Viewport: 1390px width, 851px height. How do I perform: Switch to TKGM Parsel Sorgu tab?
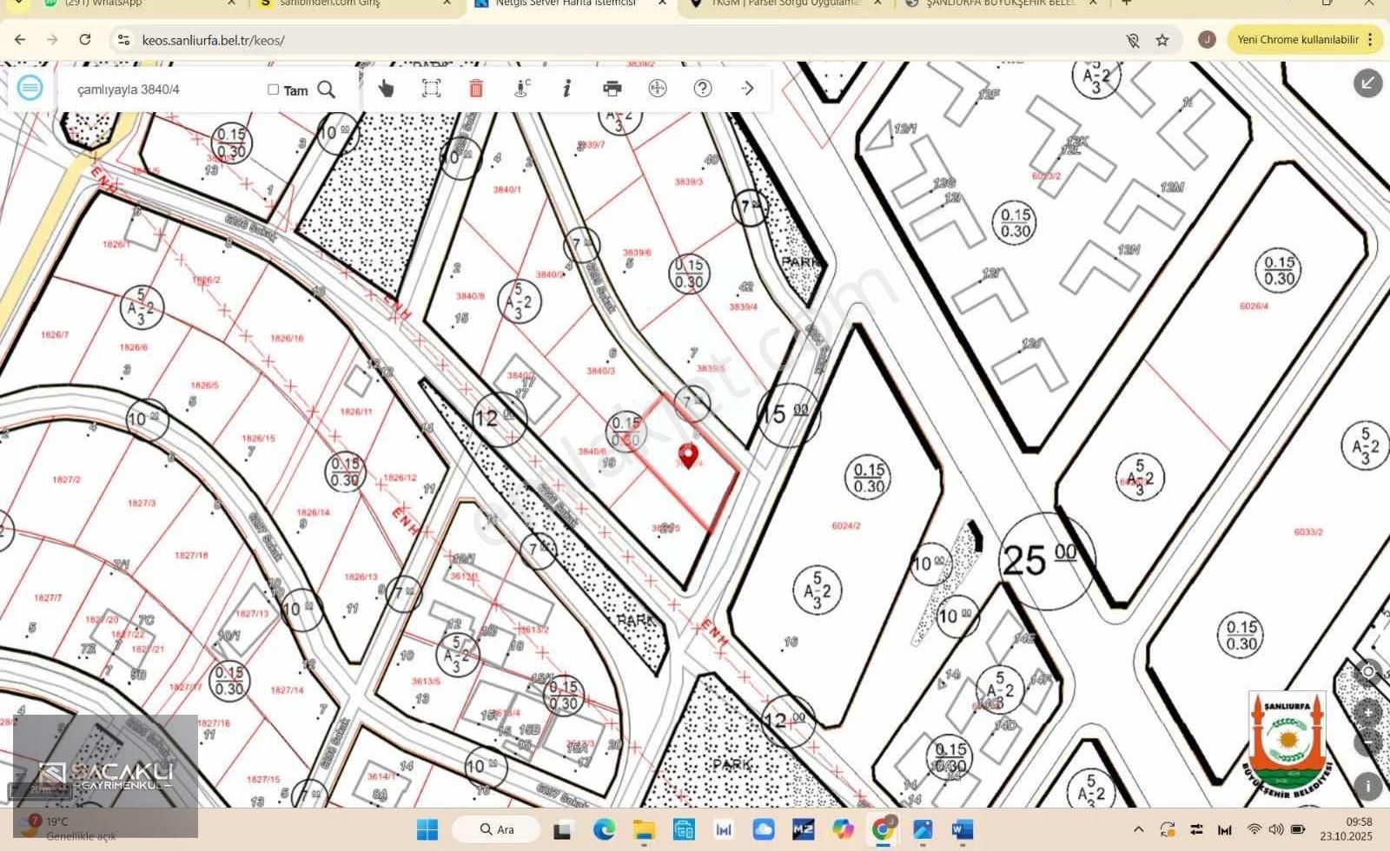782,3
